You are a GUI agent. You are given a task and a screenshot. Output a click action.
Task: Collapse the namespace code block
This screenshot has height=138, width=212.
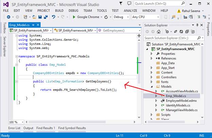pyautogui.click(x=17, y=57)
